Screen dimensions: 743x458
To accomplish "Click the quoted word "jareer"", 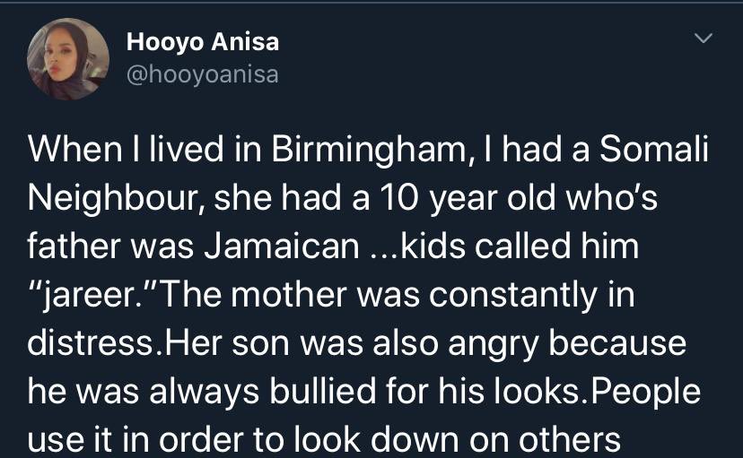I will pos(92,295).
